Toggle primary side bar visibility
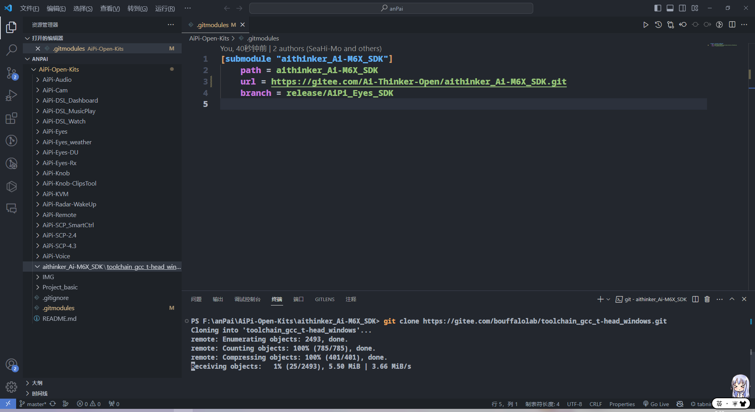The width and height of the screenshot is (755, 412). [x=657, y=8]
